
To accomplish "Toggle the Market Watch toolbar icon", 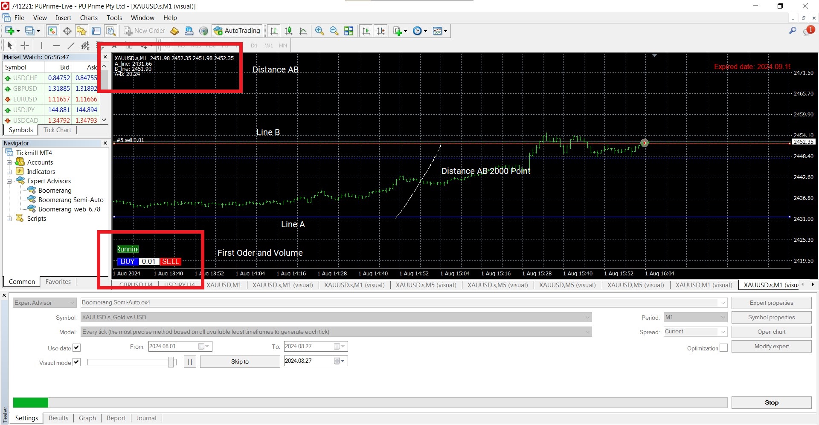I will [52, 31].
